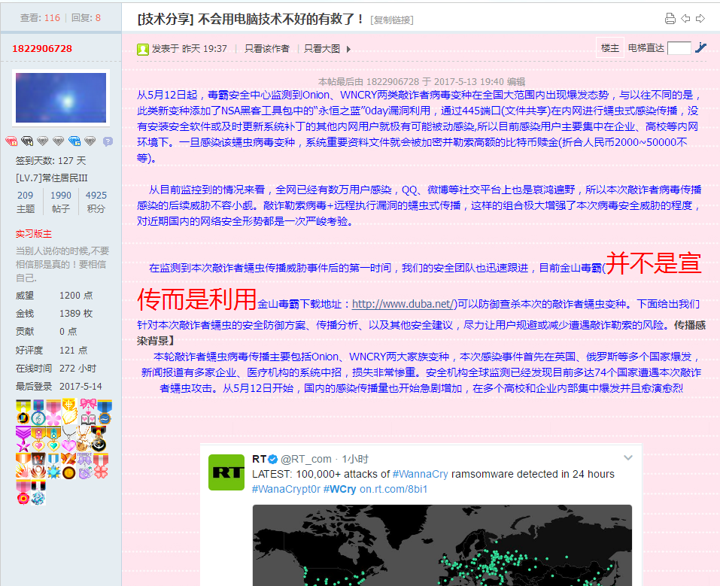Screen dimensions: 720x586
Task: Click the 楼主 floor label
Action: (x=609, y=48)
